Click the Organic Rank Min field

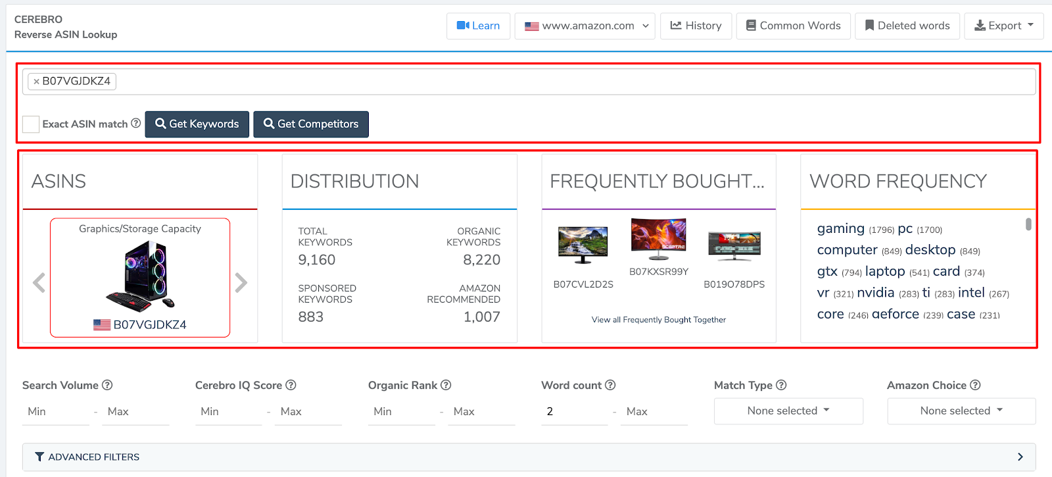pyautogui.click(x=402, y=412)
